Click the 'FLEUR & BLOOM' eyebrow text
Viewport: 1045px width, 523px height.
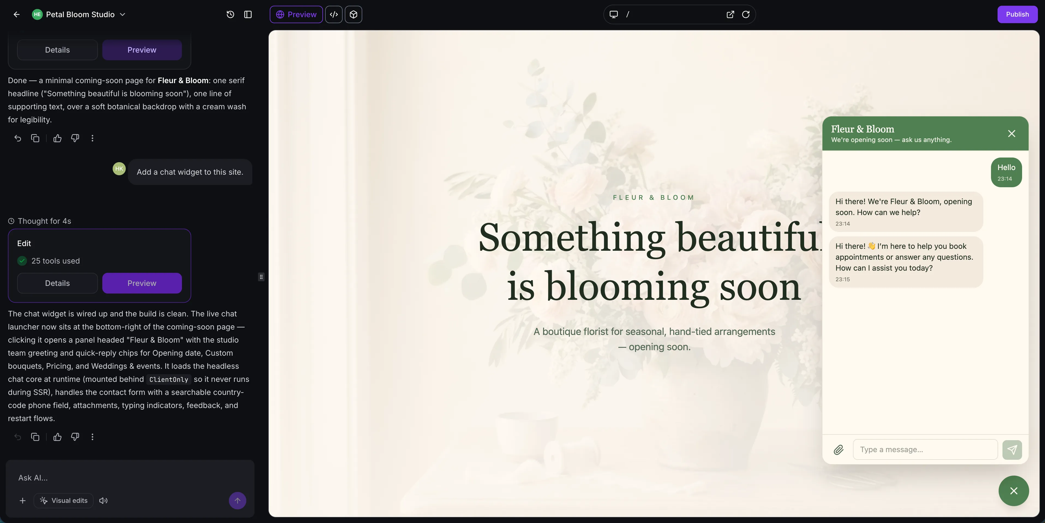click(654, 197)
